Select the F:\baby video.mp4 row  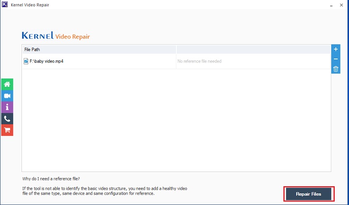(x=176, y=61)
